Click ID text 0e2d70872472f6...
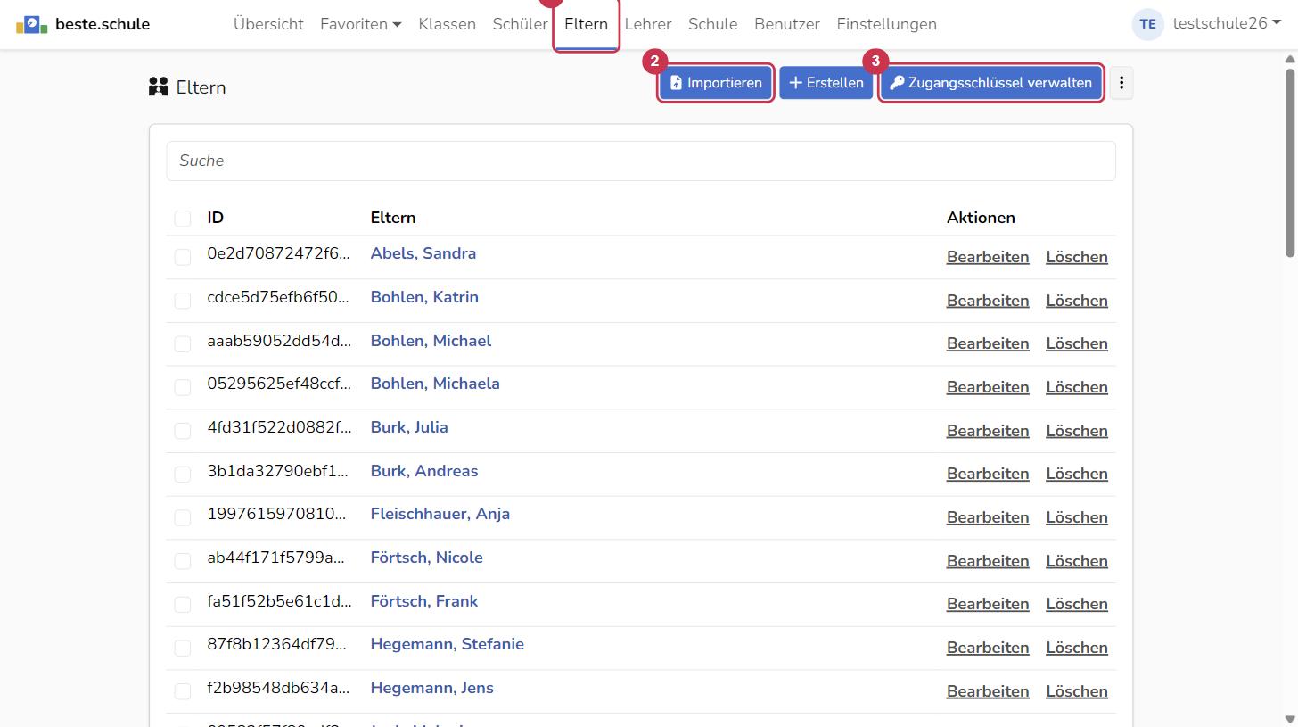Image resolution: width=1298 pixels, height=727 pixels. click(279, 253)
